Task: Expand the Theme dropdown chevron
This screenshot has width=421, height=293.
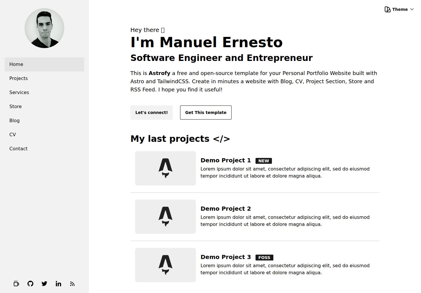Action: (412, 9)
